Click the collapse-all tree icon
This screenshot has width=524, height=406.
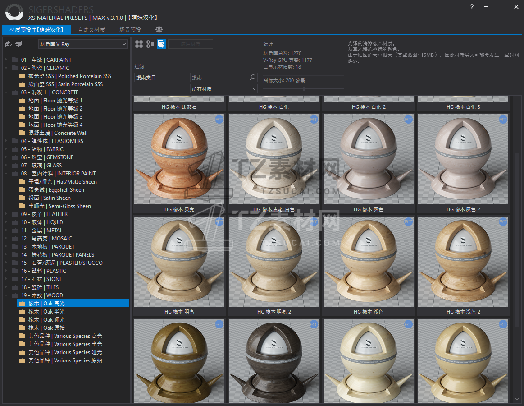point(18,44)
